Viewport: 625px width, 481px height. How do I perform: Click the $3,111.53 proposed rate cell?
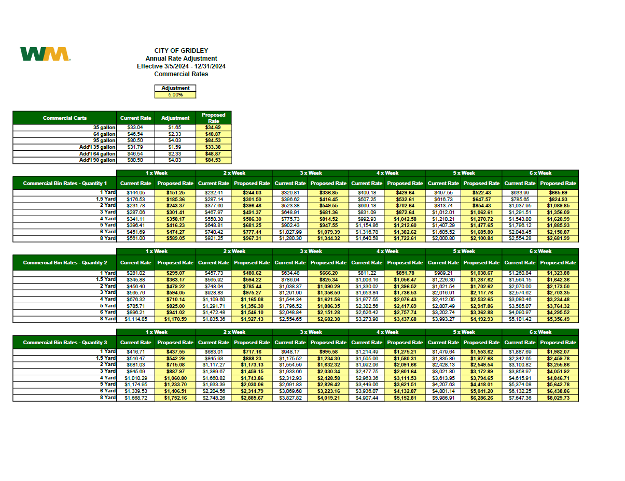pyautogui.click(x=405, y=378)
